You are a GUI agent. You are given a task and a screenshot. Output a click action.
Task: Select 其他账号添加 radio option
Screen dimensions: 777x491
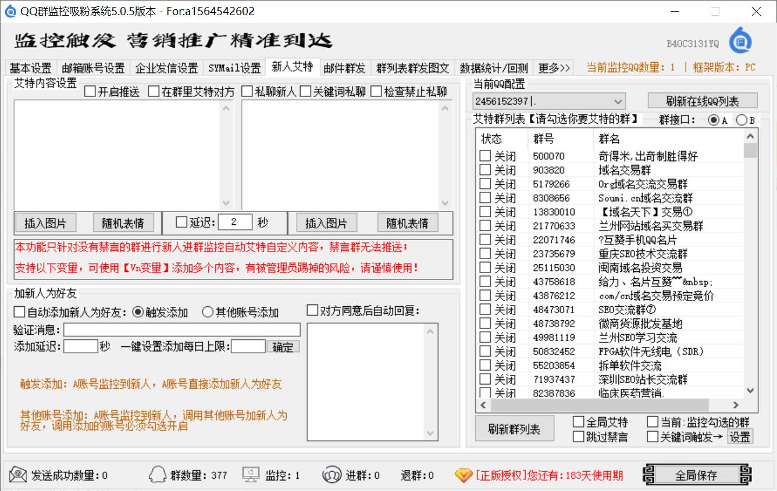coord(208,312)
